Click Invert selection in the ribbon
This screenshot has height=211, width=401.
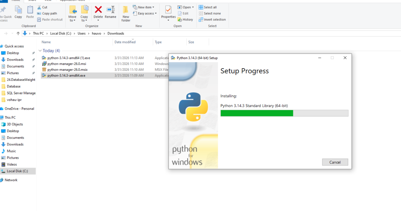pos(201,20)
